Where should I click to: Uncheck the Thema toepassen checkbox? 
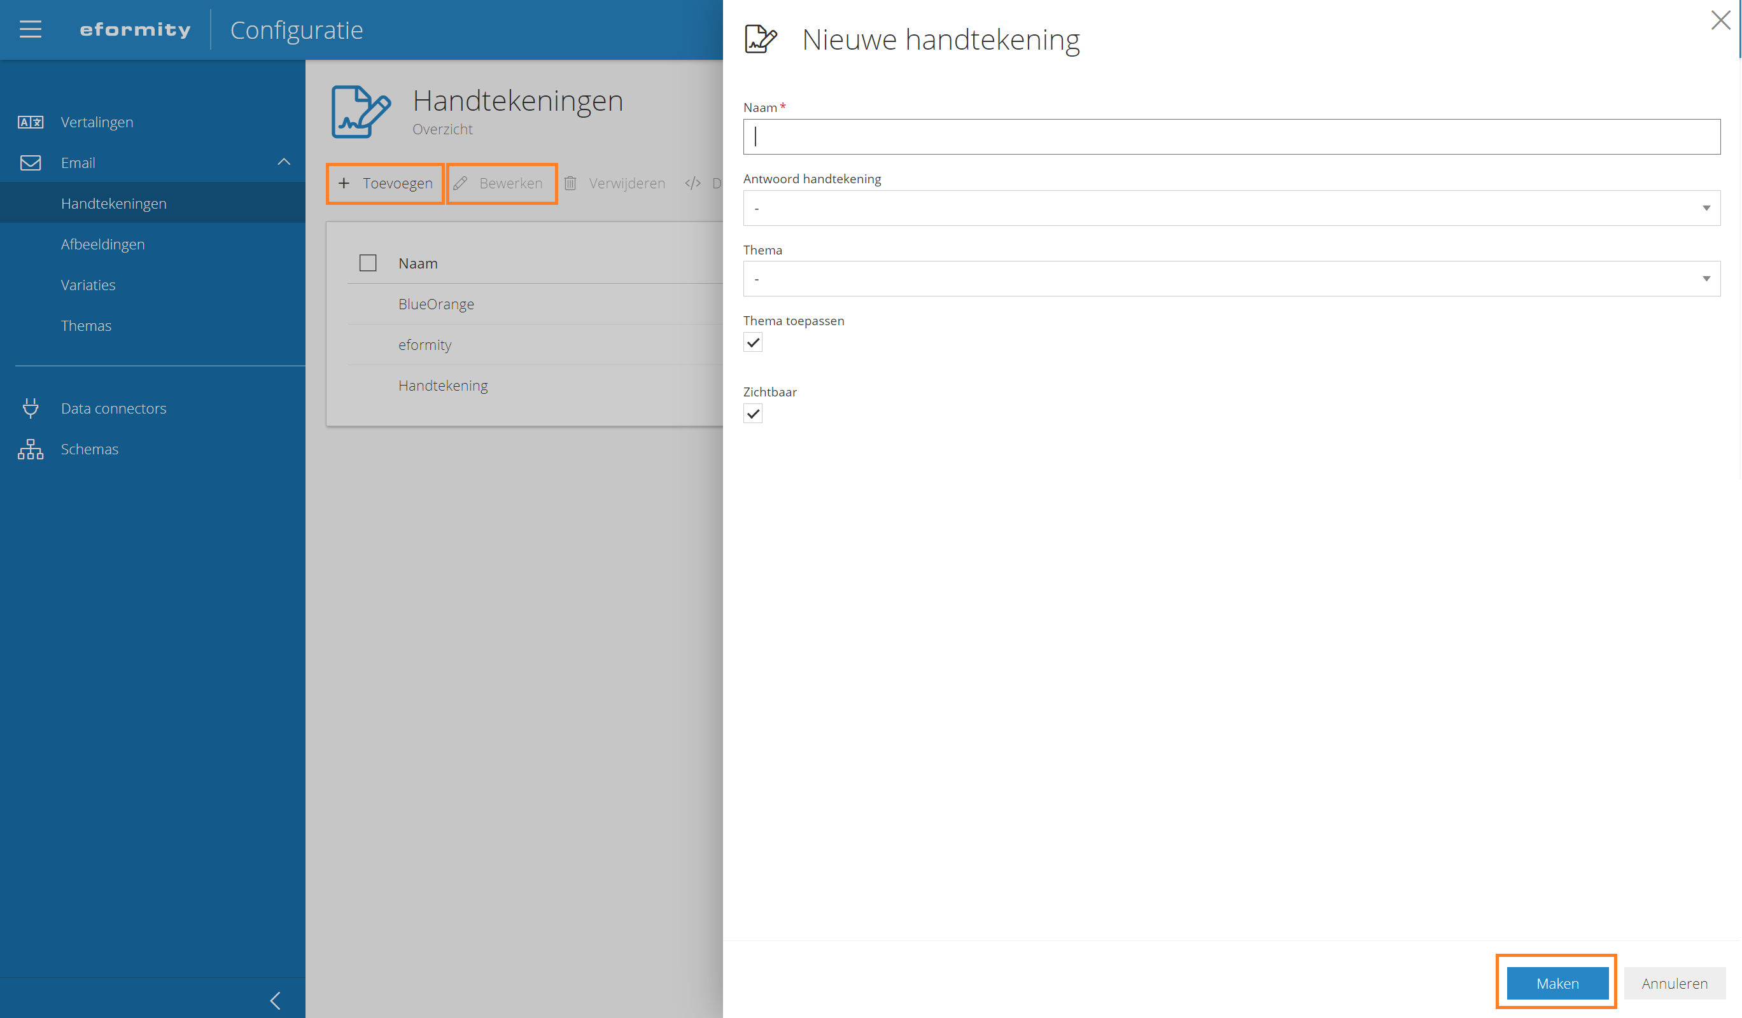click(x=753, y=343)
